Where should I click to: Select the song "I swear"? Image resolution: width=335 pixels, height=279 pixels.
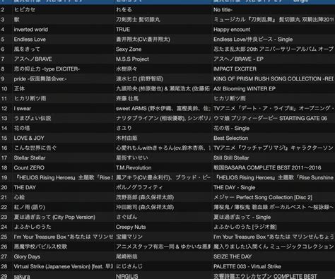point(23,108)
